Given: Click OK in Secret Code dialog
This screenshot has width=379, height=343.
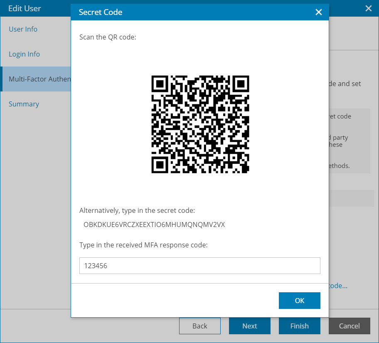Looking at the screenshot, I should point(300,301).
